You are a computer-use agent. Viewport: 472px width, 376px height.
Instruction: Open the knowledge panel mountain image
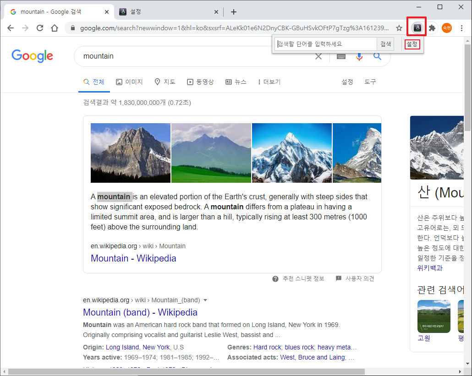pyautogui.click(x=437, y=147)
